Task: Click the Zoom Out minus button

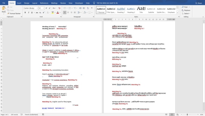Action: pyautogui.click(x=181, y=114)
